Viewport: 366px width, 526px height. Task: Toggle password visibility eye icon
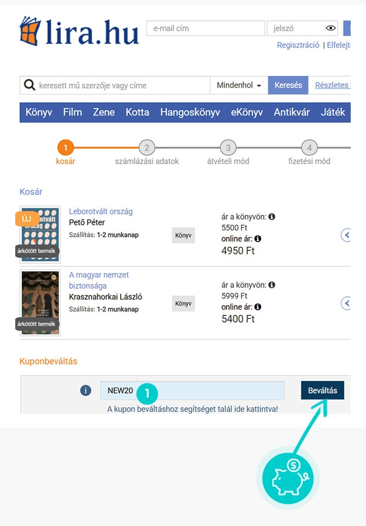point(330,28)
